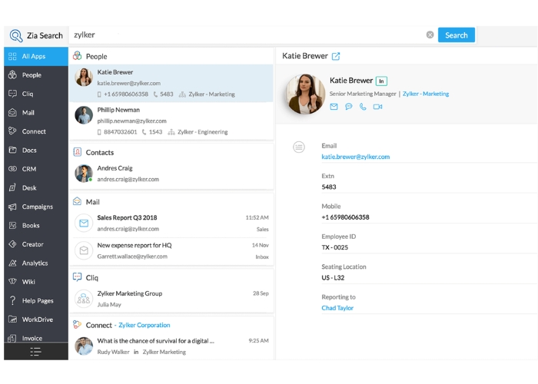Open Katie Brewer's profile in a new window
Screen dimensions: 538x384
point(336,56)
